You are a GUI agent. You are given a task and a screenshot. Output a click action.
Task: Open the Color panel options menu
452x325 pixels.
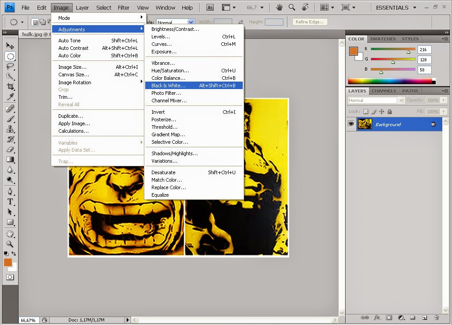click(445, 39)
